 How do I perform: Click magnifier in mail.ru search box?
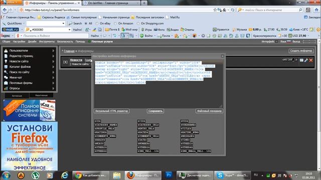(300, 10)
